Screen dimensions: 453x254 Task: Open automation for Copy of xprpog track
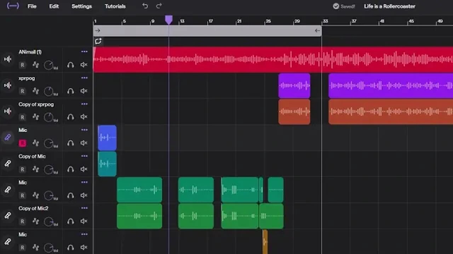click(x=36, y=117)
